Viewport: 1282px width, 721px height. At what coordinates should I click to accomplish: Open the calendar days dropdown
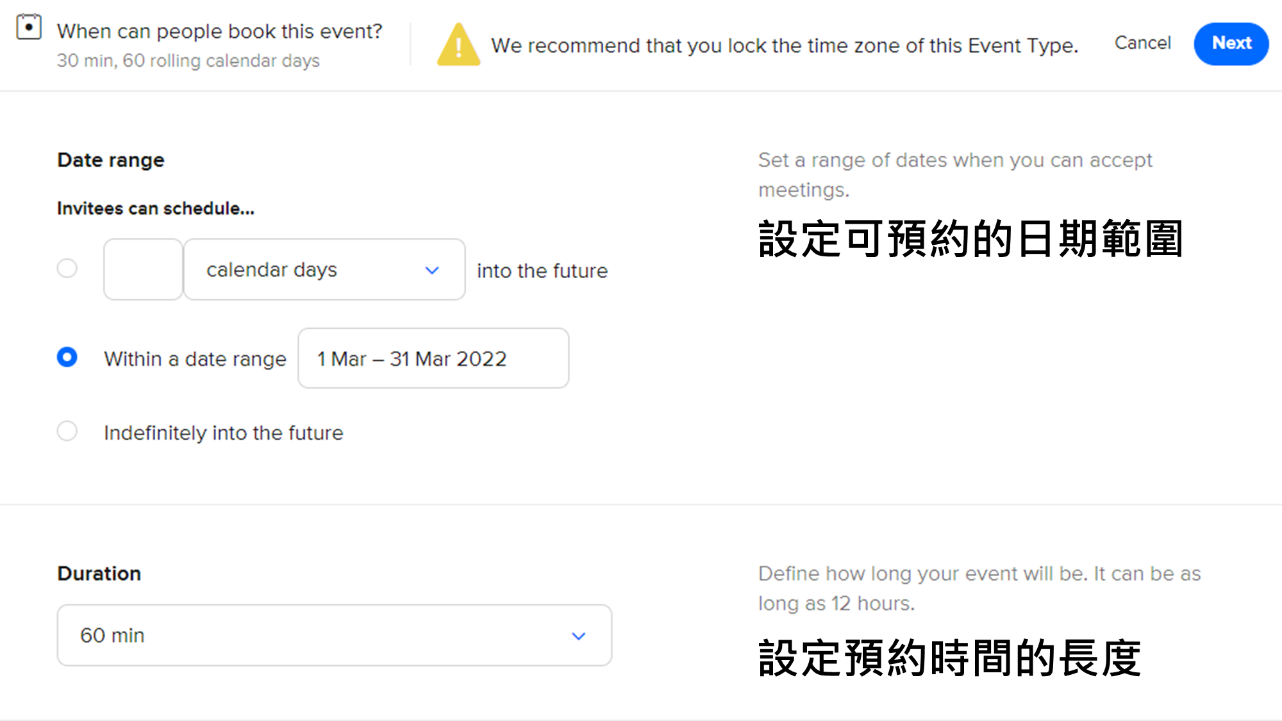point(324,269)
